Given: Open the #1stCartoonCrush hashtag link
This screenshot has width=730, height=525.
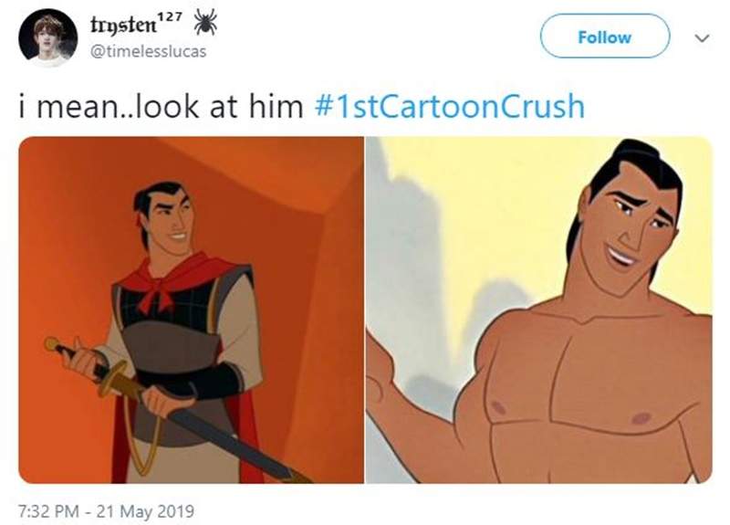Looking at the screenshot, I should (x=447, y=106).
